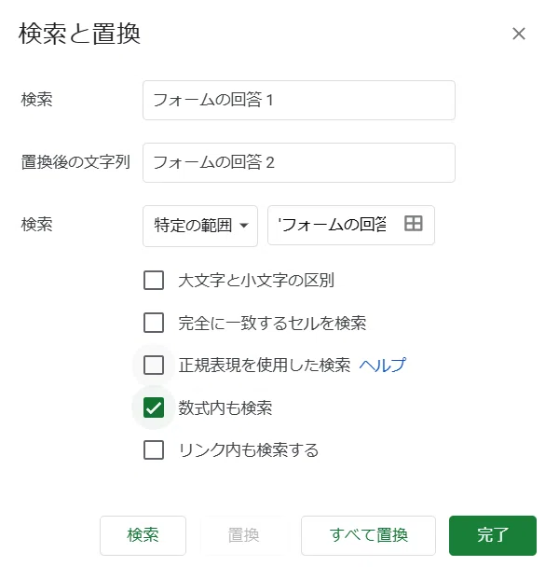The image size is (559, 580).
Task: Click the 置換後の文字列 field label
Action: 75,162
